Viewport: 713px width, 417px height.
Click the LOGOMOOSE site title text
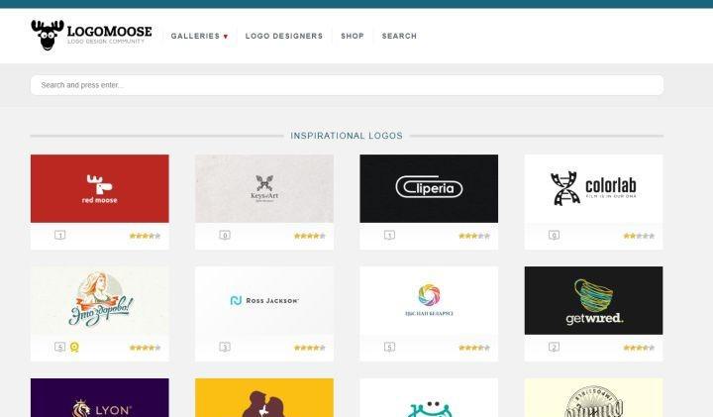pyautogui.click(x=110, y=32)
